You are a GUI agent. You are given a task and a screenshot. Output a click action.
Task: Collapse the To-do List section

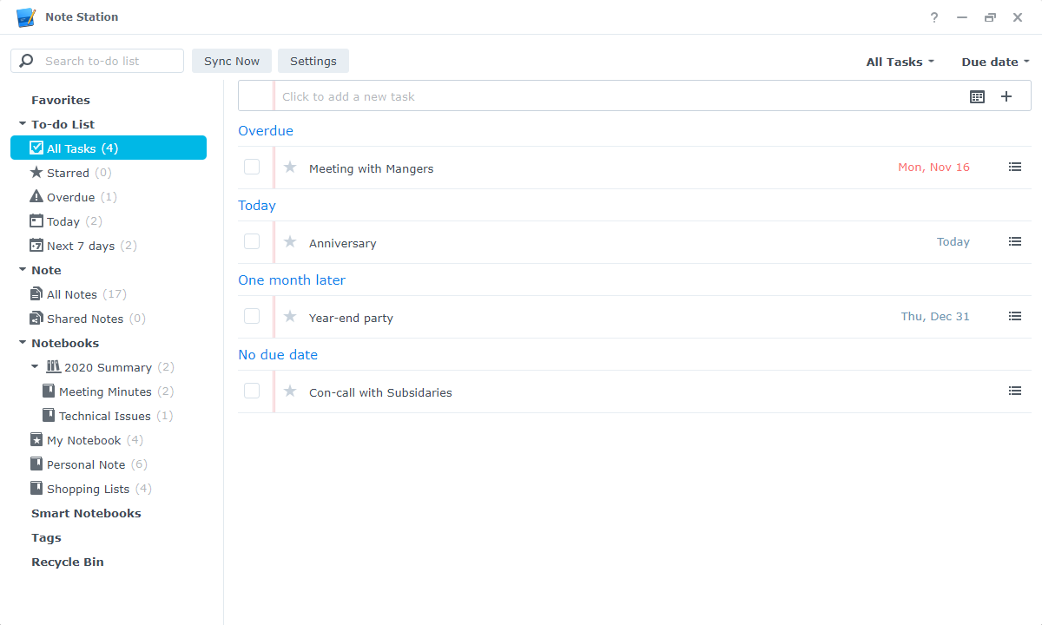point(23,124)
